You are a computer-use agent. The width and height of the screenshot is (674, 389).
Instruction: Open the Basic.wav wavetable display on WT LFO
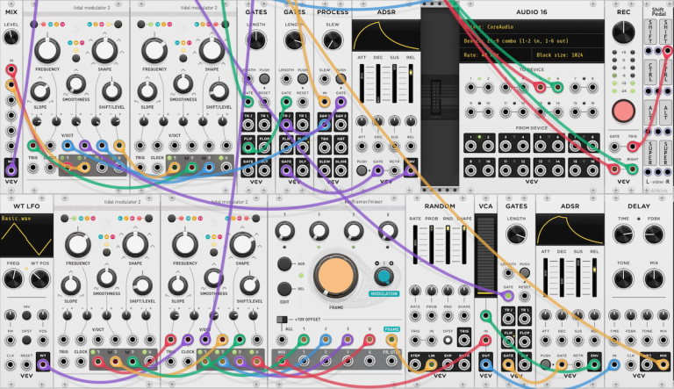pos(26,235)
